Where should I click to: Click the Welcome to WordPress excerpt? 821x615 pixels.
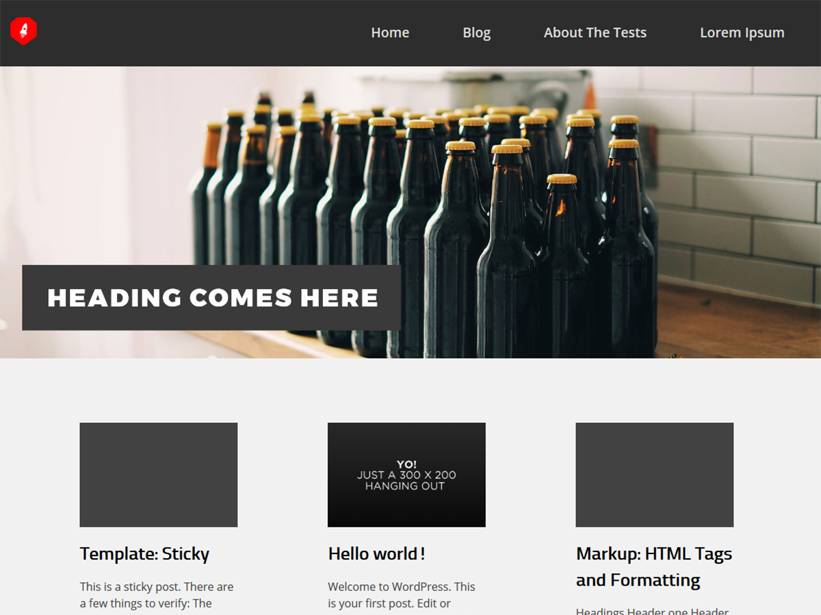click(401, 594)
